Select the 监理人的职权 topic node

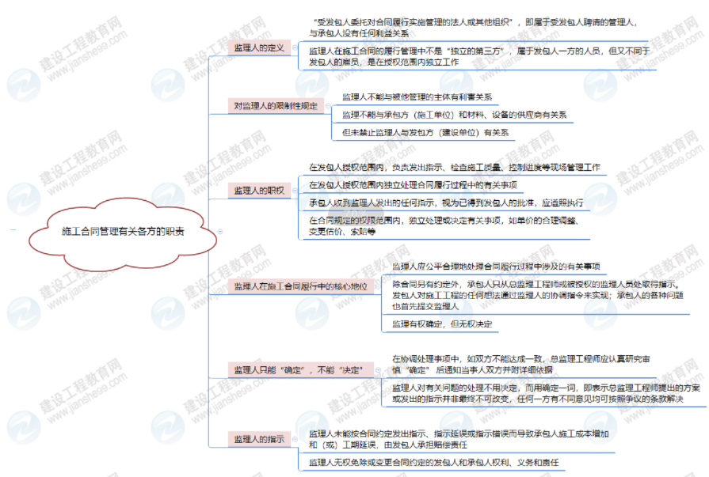(x=259, y=191)
